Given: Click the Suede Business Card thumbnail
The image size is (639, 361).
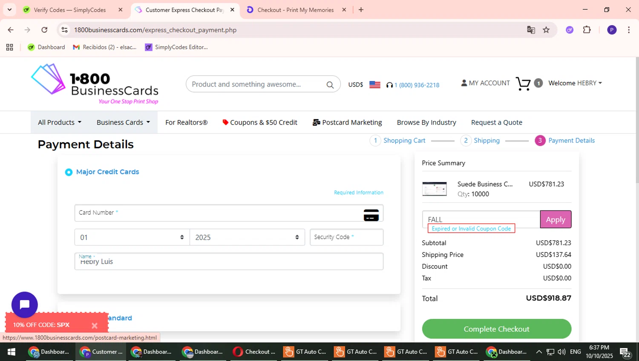Looking at the screenshot, I should click(435, 189).
